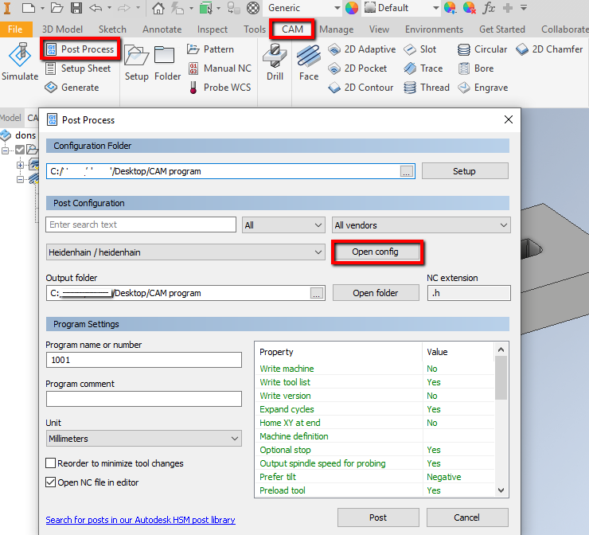Click the Cancel button
This screenshot has width=589, height=535.
coord(467,517)
